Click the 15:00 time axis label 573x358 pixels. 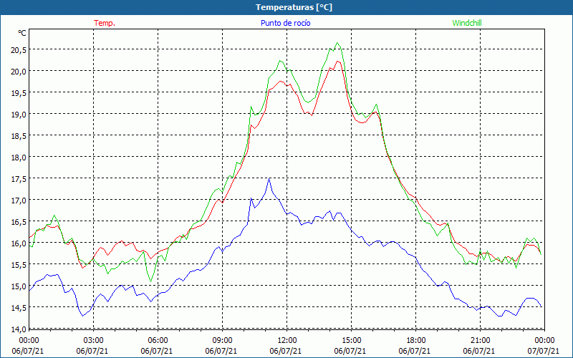point(351,340)
